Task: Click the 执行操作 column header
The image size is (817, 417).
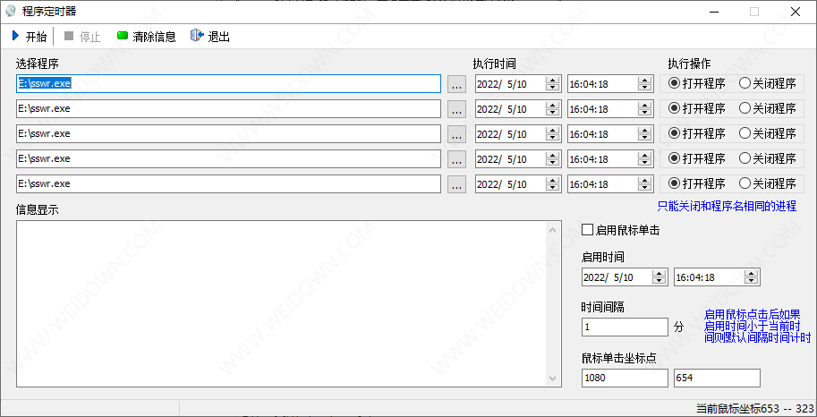Action: click(689, 64)
